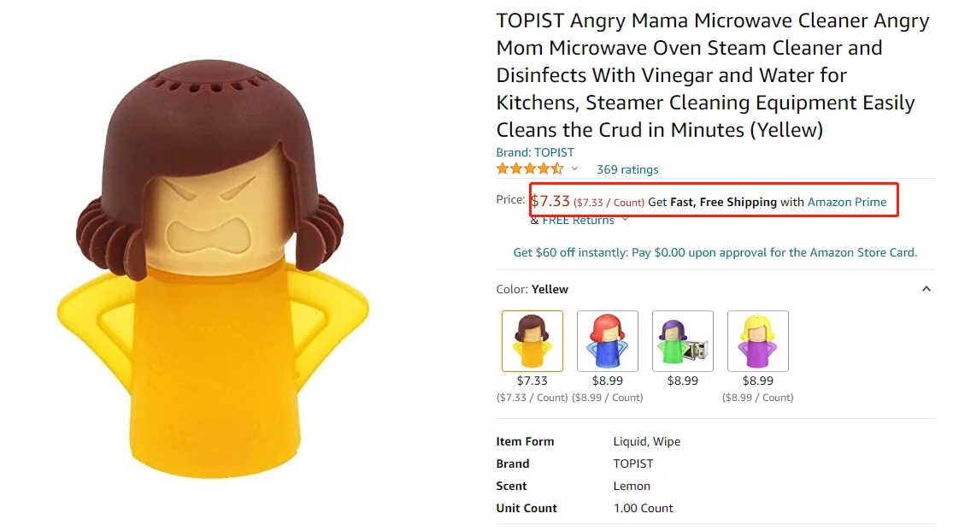Click the 1.00 Count unit count value

[x=643, y=508]
